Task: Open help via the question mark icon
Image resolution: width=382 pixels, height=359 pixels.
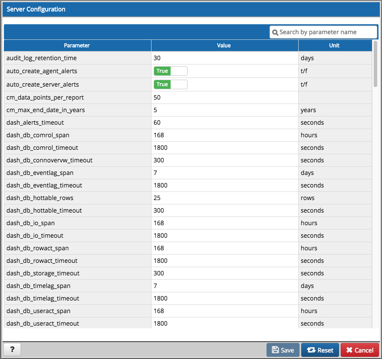Action: point(12,349)
